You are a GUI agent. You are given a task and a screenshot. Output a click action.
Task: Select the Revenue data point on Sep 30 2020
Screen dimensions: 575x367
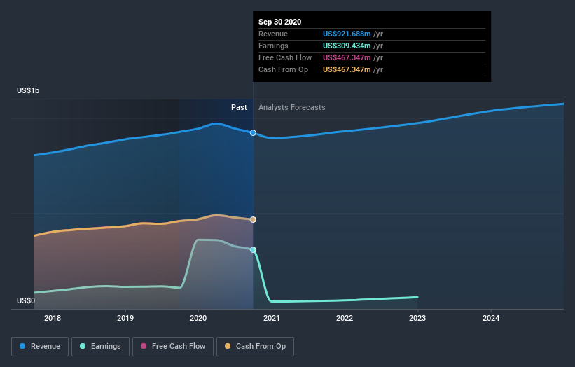[x=253, y=132]
